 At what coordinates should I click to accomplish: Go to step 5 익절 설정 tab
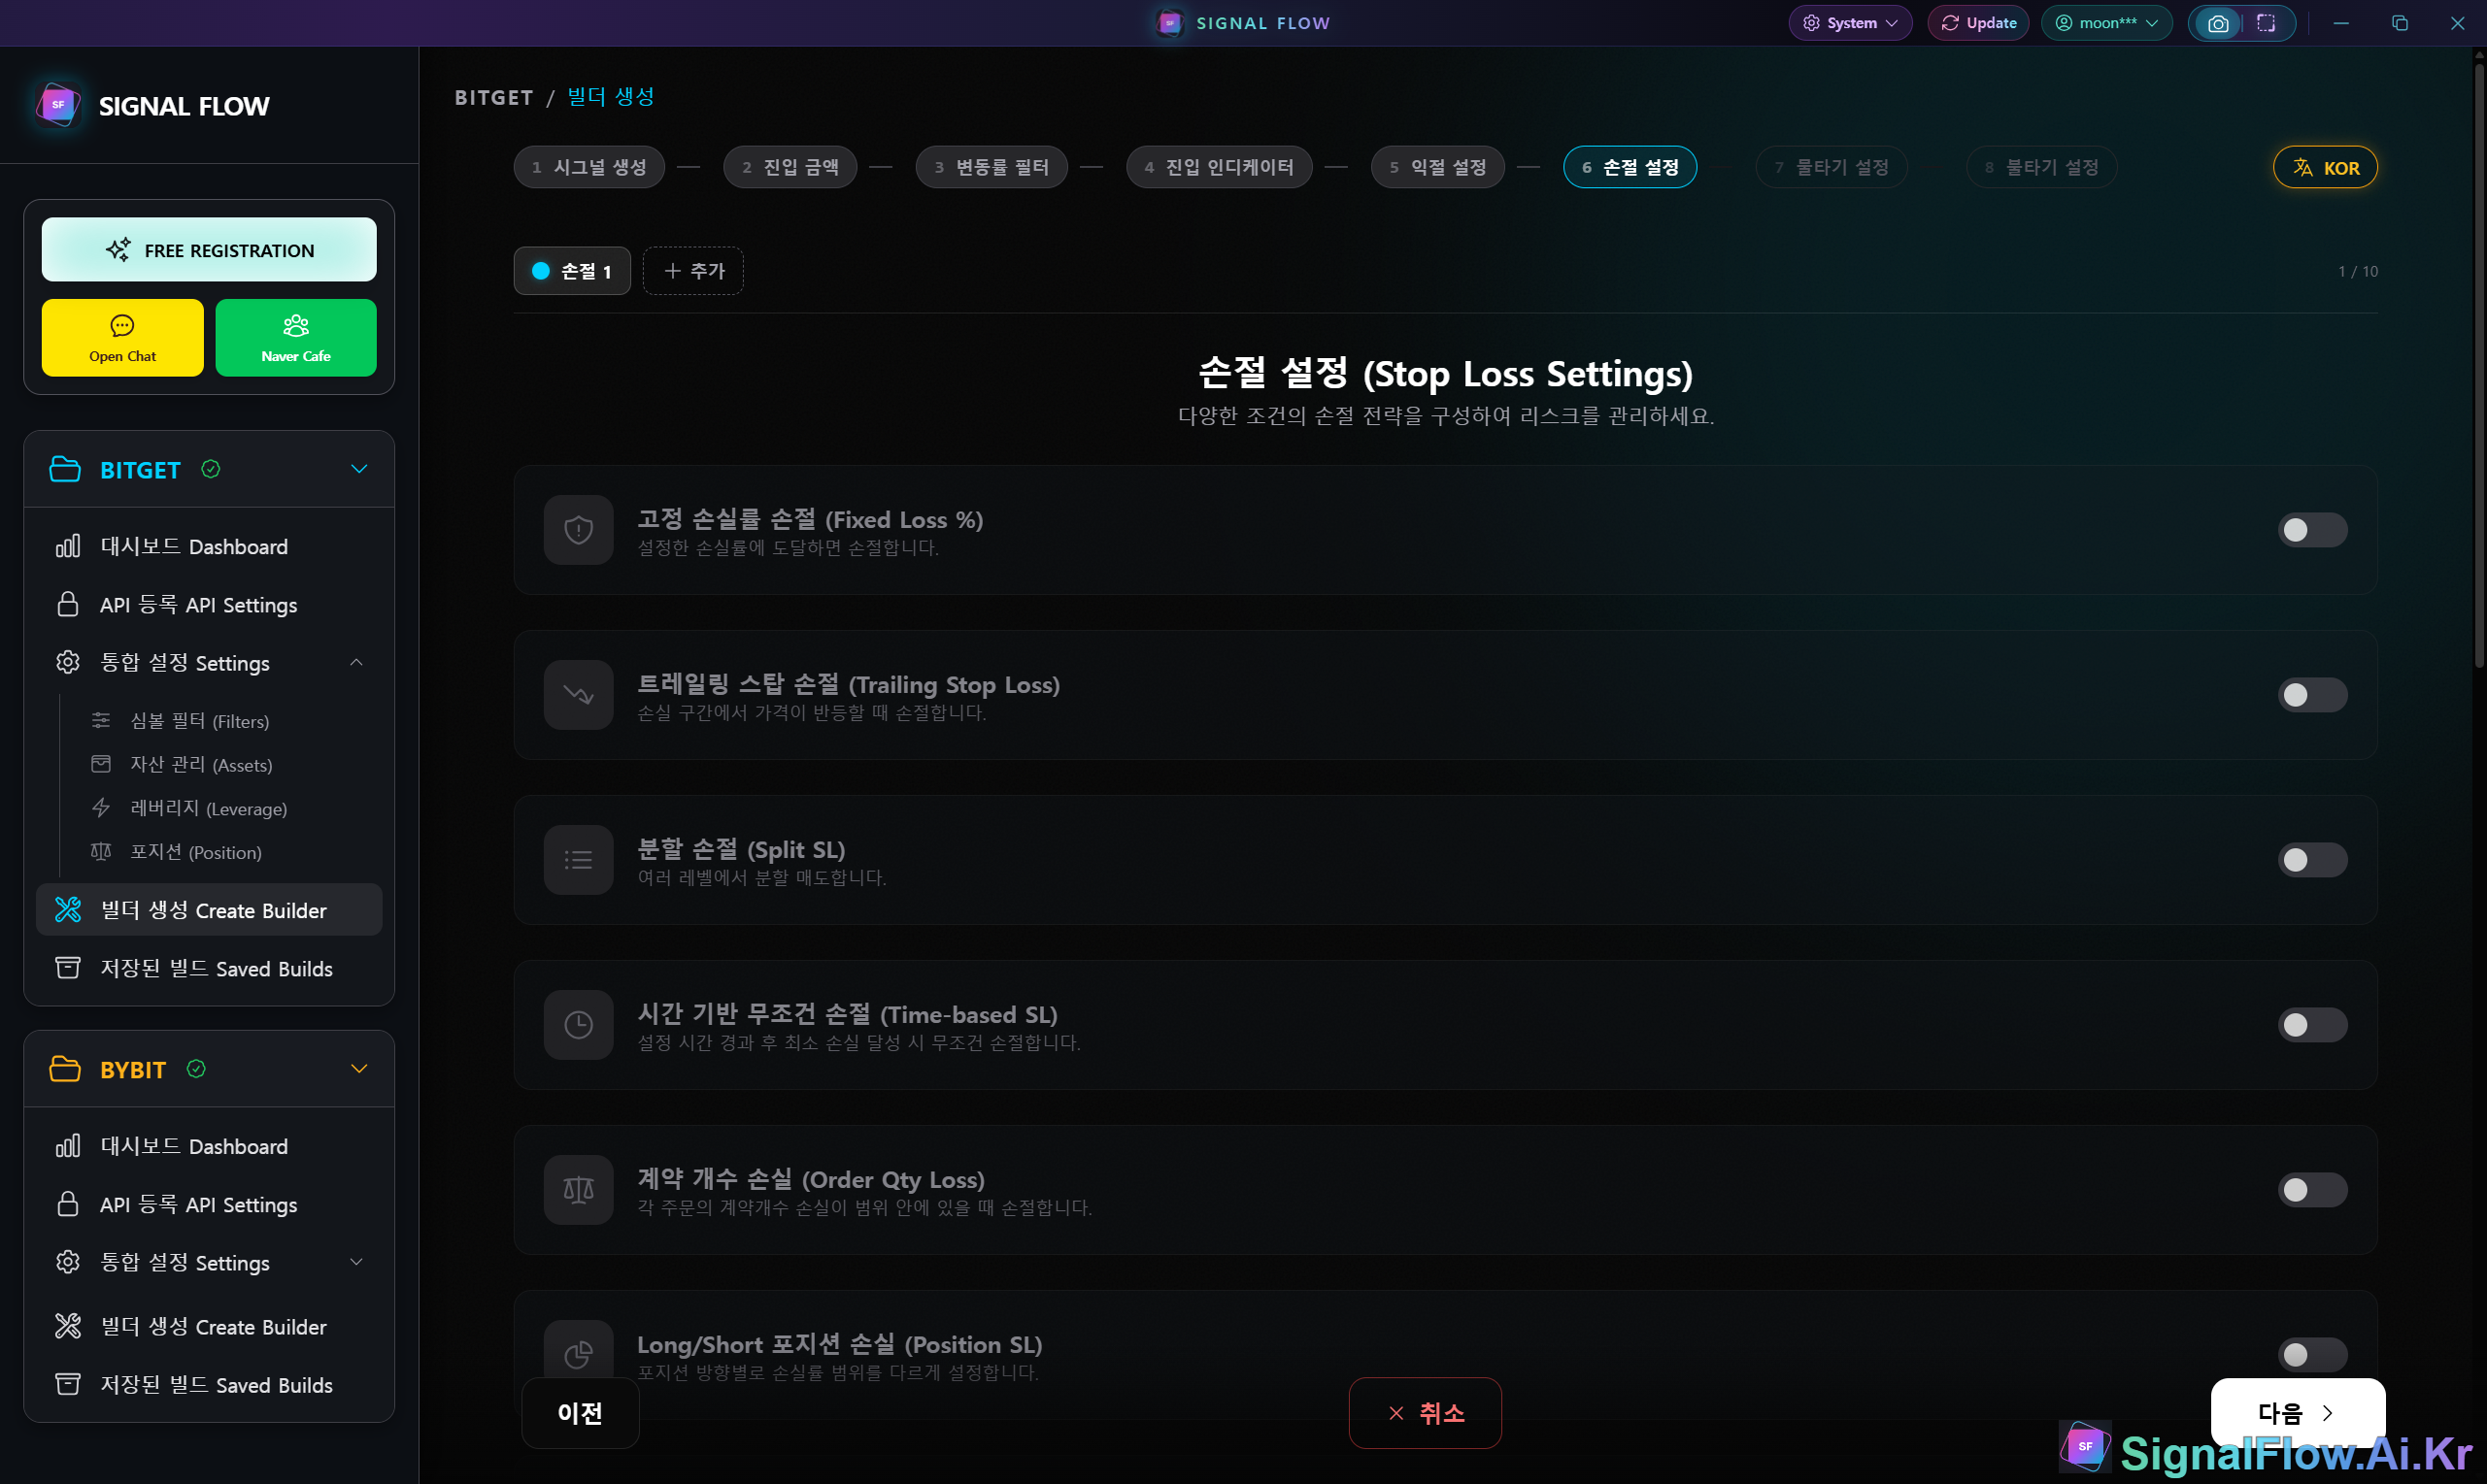(1436, 167)
